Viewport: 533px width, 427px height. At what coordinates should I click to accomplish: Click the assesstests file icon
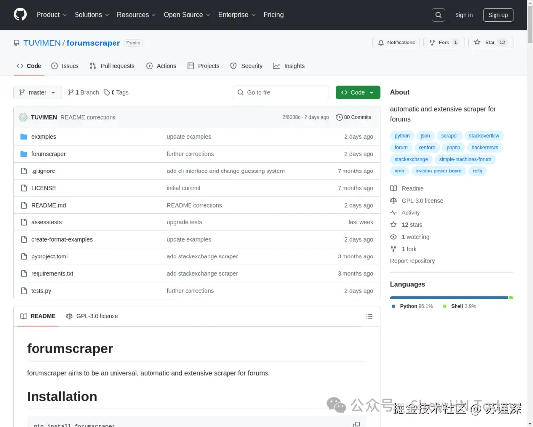24,222
